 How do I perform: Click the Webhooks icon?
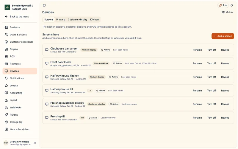tap(6, 108)
